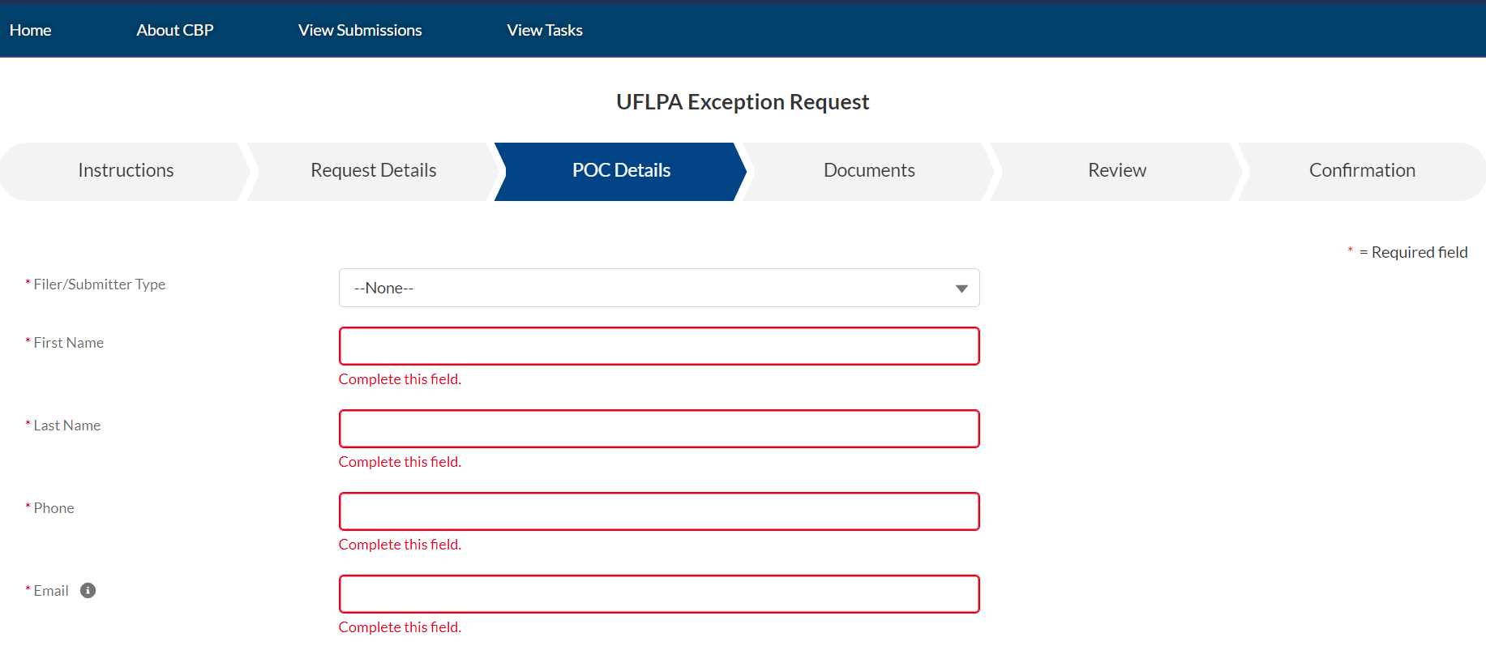This screenshot has width=1486, height=650.
Task: Place the cursor in the Email field
Action: coord(658,594)
